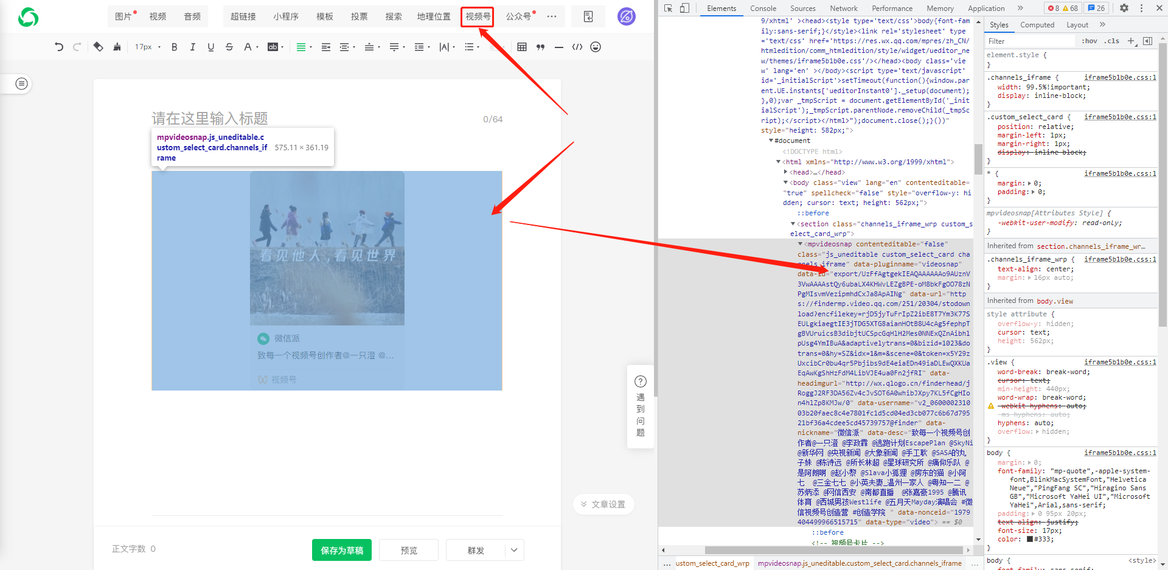Insert a code block with the code icon
This screenshot has height=570, width=1168.
(x=577, y=47)
